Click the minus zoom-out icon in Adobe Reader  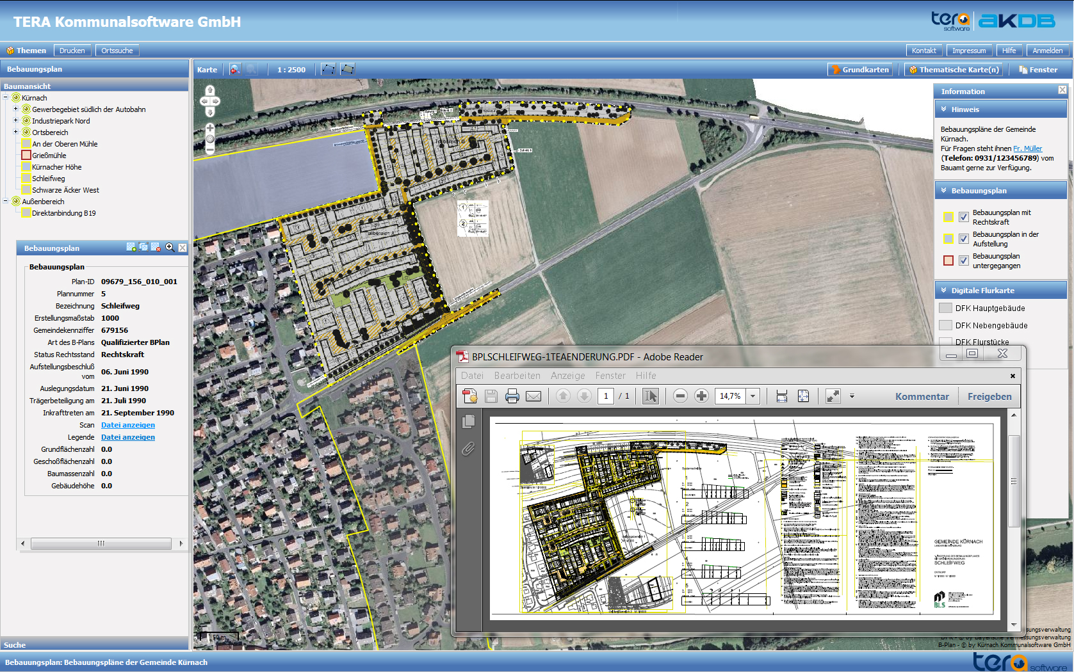coord(680,396)
